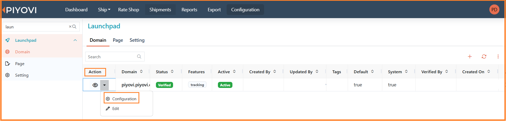
Task: Click the Default column true value
Action: (358, 85)
